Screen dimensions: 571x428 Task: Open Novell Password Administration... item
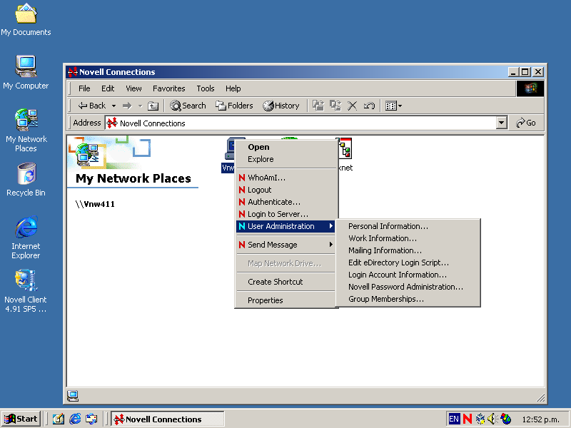[408, 287]
